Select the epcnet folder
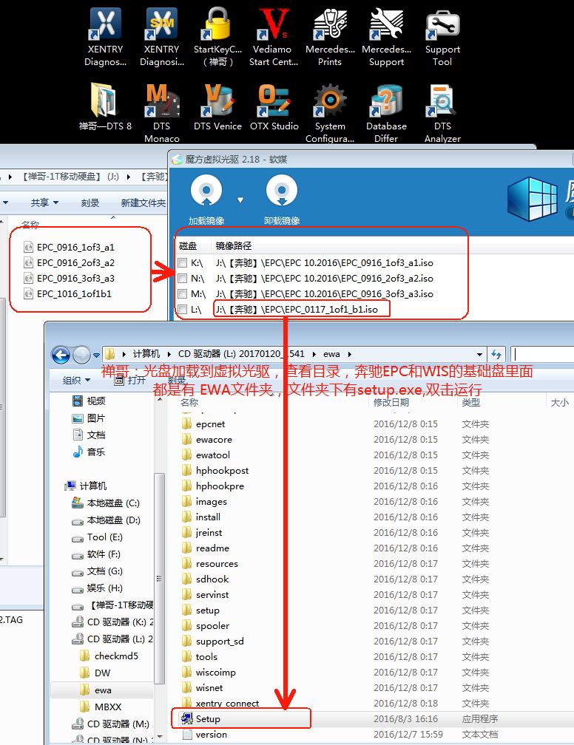 [x=203, y=423]
